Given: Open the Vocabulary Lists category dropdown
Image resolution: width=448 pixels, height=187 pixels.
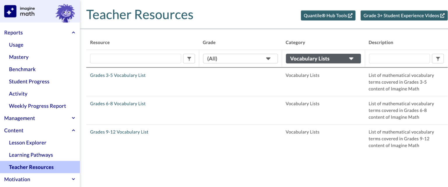Looking at the screenshot, I should click(323, 59).
